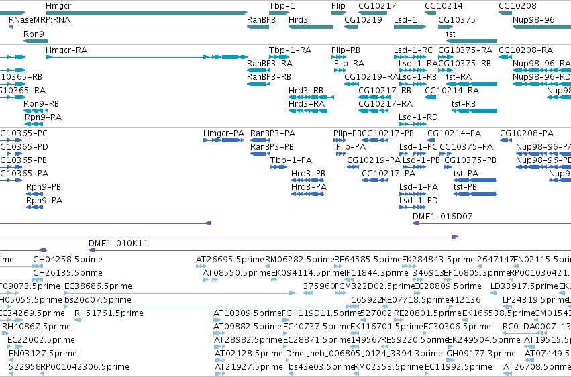Image resolution: width=571 pixels, height=377 pixels.
Task: Click the Dmel_neb_006805_0124_3394.3prime label
Action: pos(364,354)
